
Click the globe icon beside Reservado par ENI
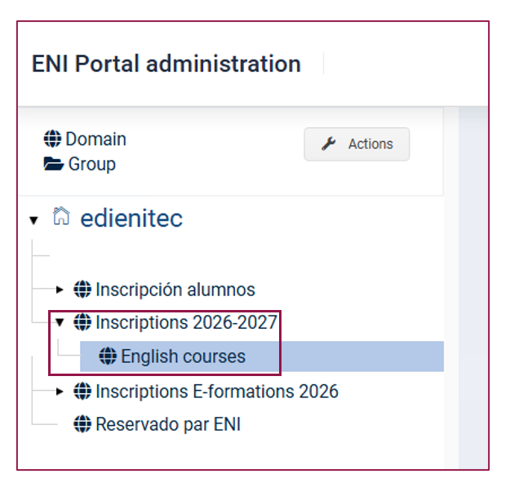82,424
